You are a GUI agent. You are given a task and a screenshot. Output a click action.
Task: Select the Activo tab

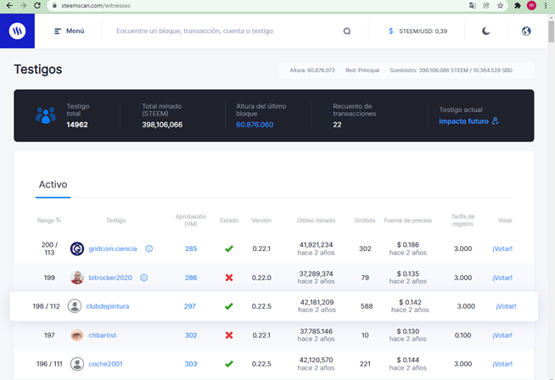(53, 185)
